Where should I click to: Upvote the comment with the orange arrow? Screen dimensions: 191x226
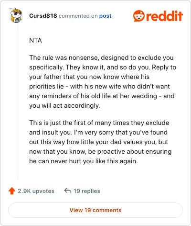(x=12, y=191)
